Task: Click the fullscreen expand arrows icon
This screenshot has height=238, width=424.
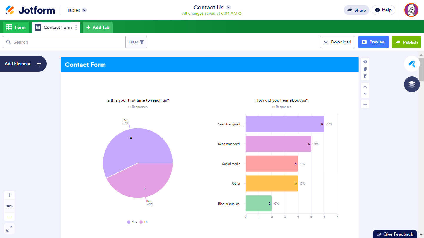Action: [x=9, y=229]
